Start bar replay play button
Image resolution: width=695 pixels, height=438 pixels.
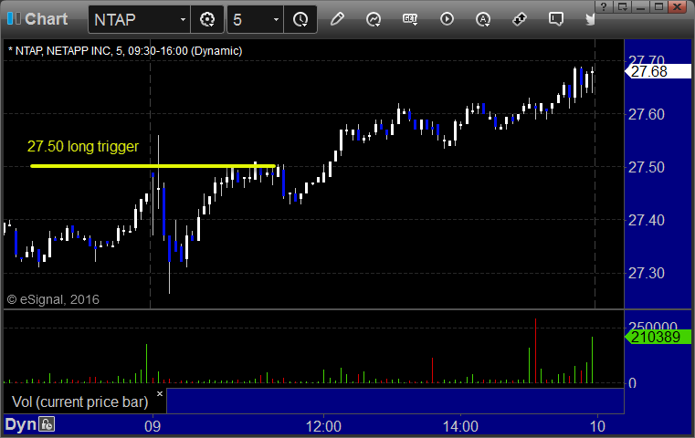click(x=447, y=19)
